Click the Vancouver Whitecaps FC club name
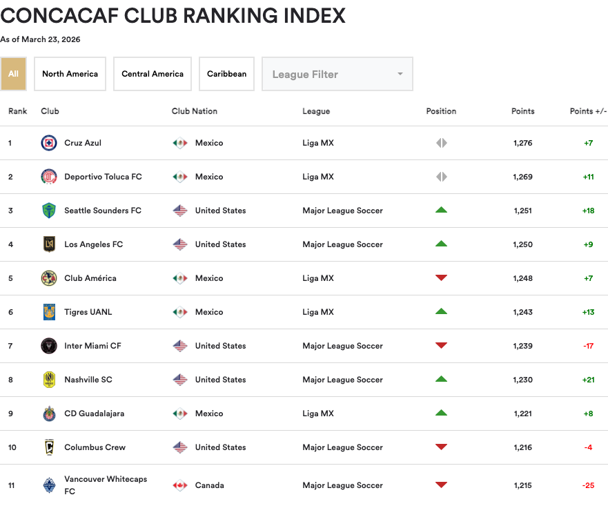608x506 pixels. pos(106,485)
